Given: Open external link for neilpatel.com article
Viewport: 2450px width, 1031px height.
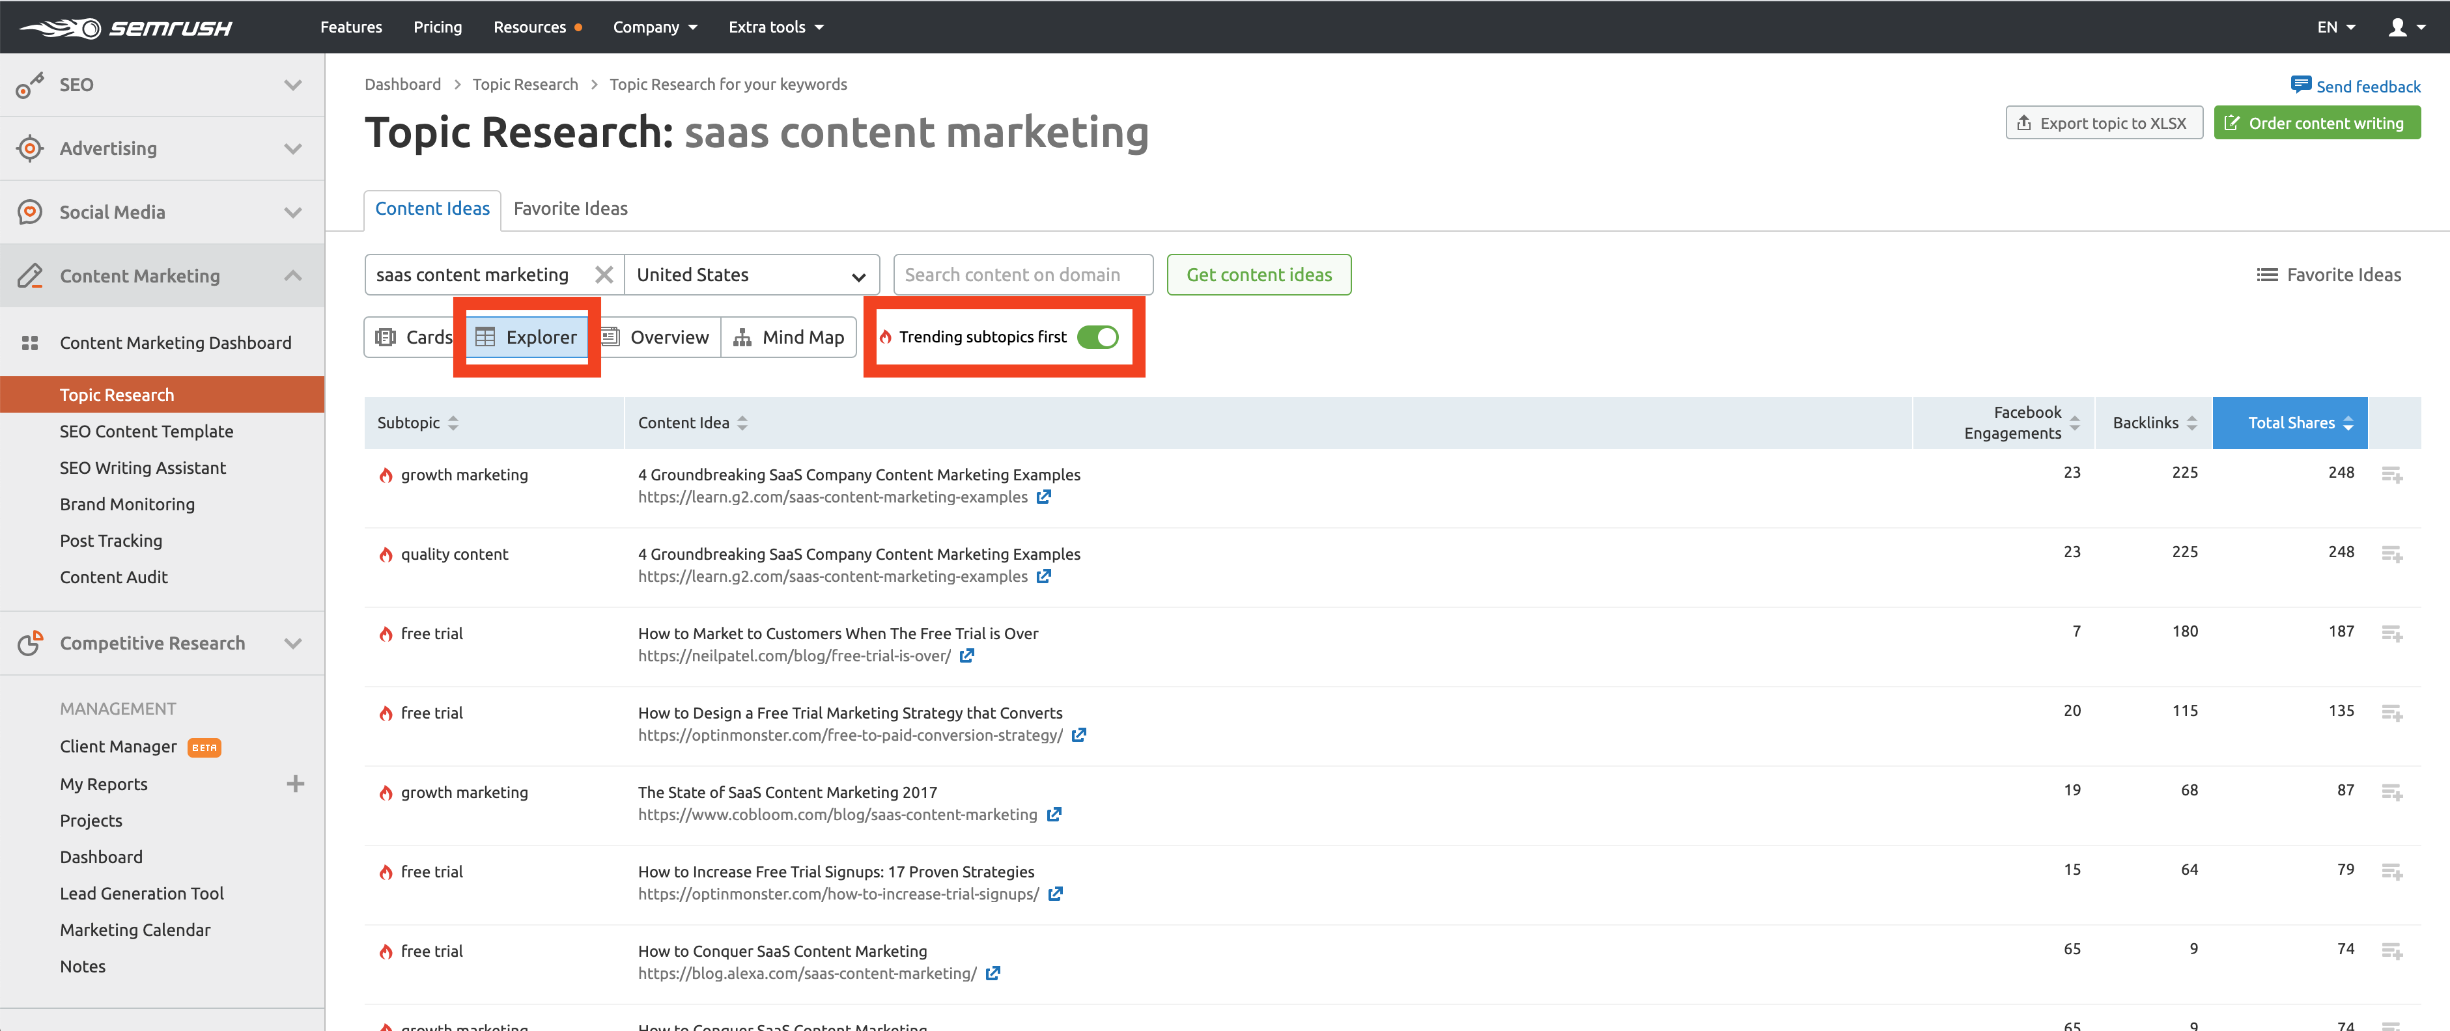Looking at the screenshot, I should coord(966,655).
